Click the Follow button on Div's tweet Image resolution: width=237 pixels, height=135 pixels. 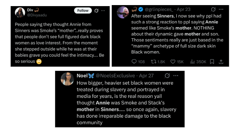(83, 11)
